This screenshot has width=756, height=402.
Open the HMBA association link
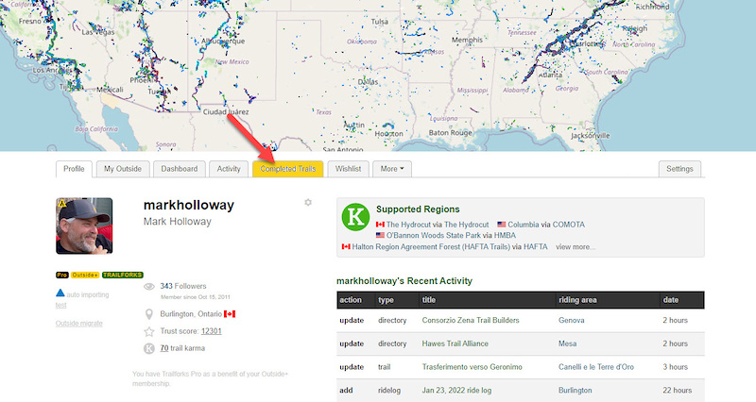[505, 235]
